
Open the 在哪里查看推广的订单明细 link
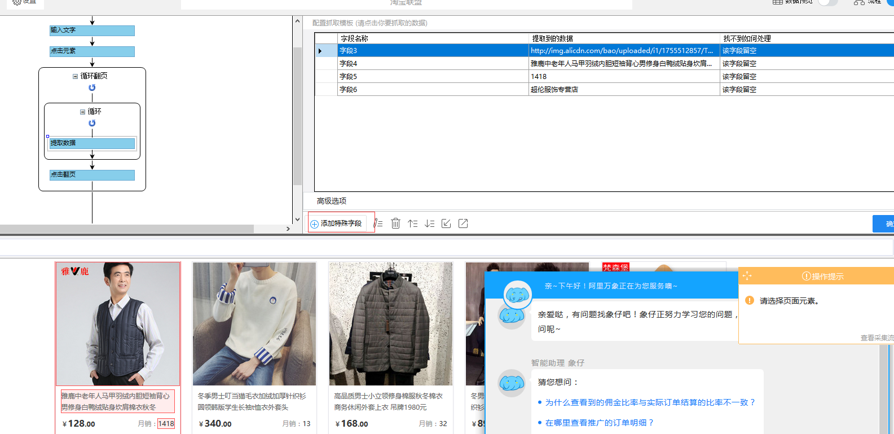click(x=599, y=423)
